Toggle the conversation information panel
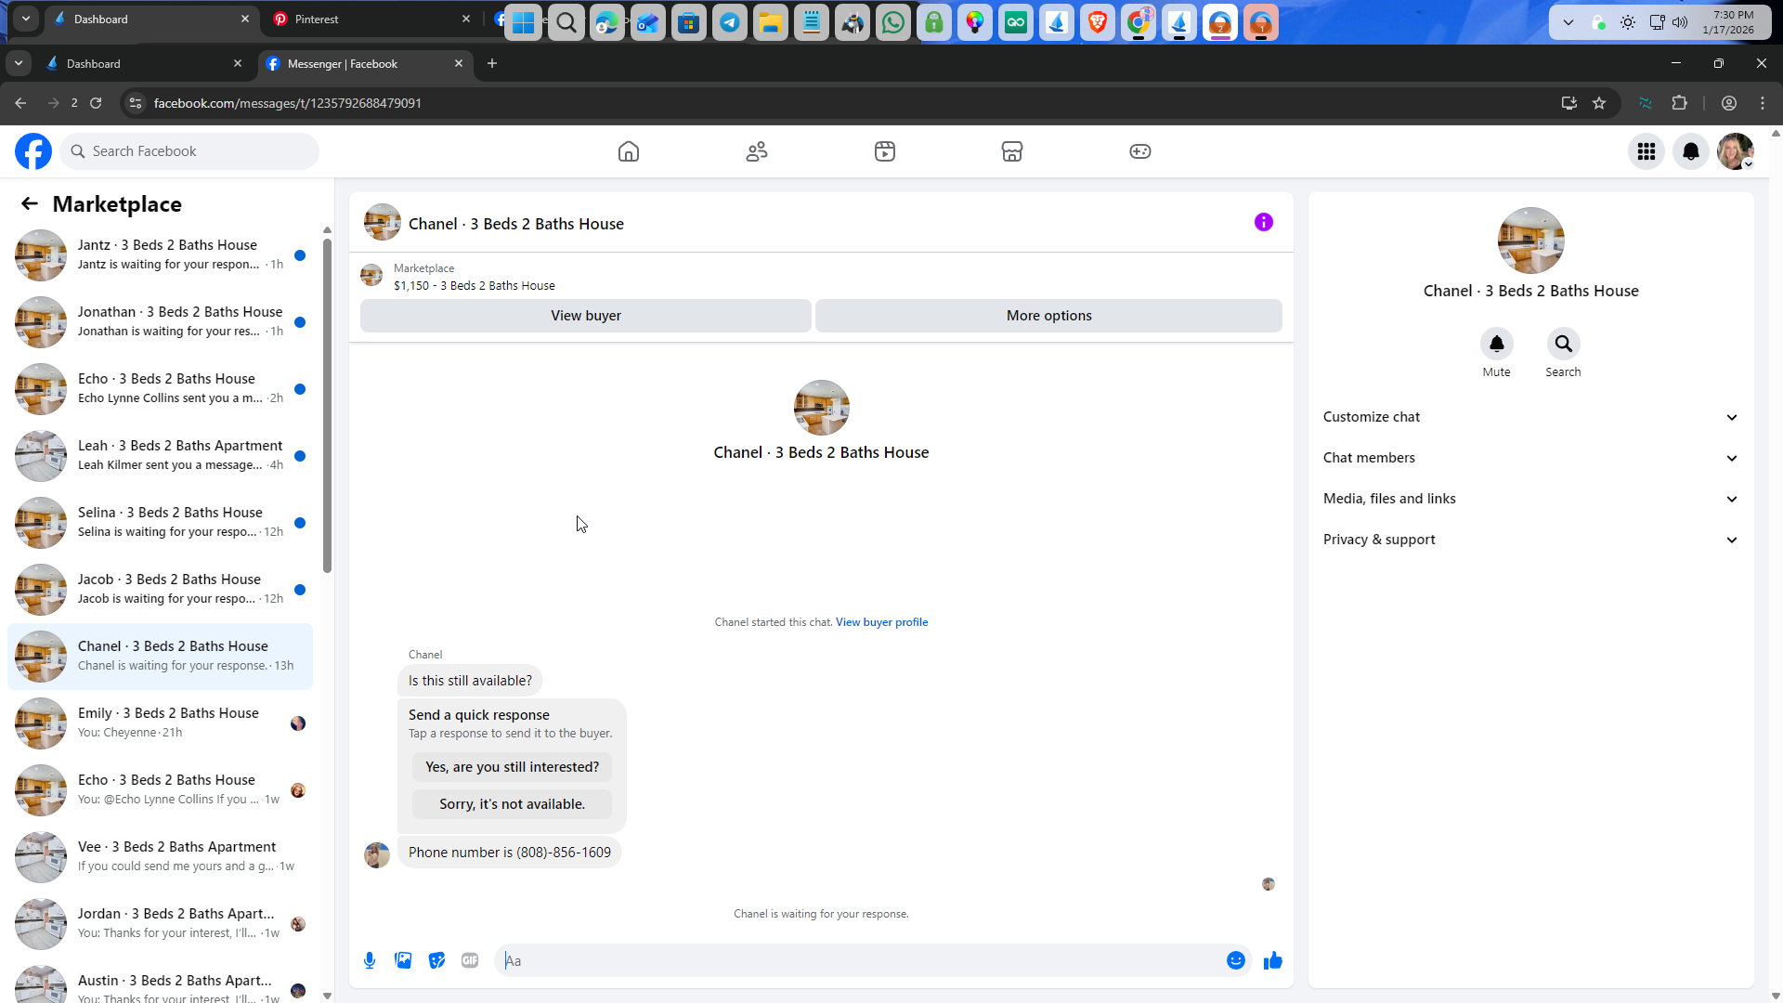Image resolution: width=1783 pixels, height=1003 pixels. (x=1263, y=222)
